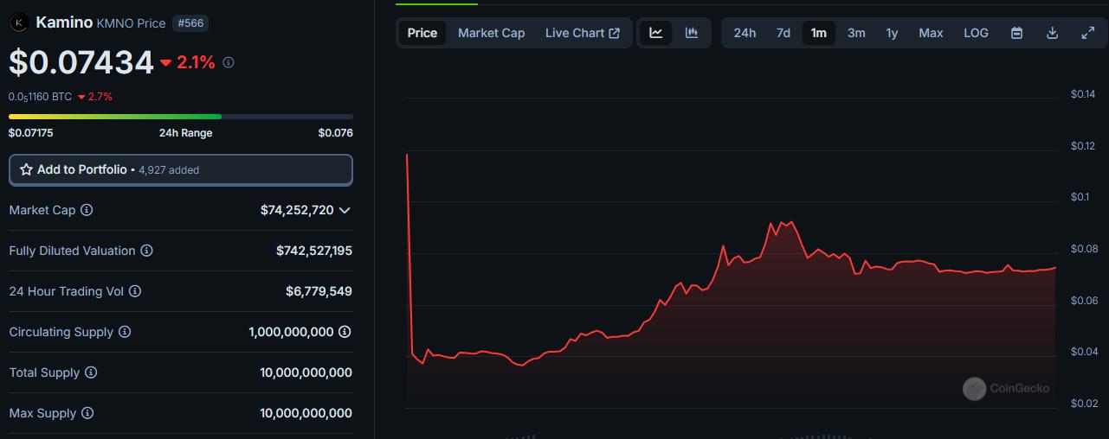Click the Kamino coin name heading
The image size is (1109, 439).
(64, 23)
